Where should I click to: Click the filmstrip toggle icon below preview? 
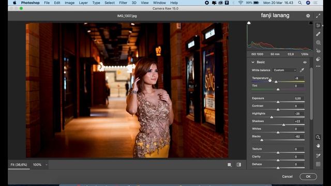pyautogui.click(x=230, y=165)
